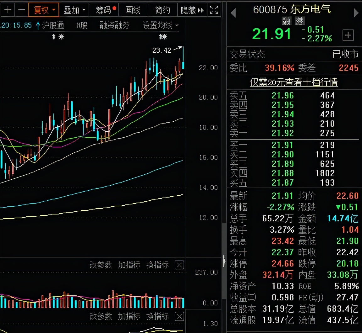Click 改参数 in the bottom indicator panel
The width and height of the screenshot is (362, 333).
click(101, 316)
